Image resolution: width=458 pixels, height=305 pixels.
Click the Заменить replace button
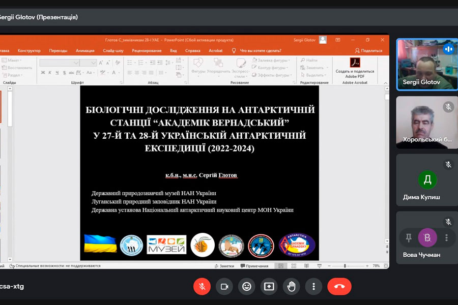click(x=314, y=68)
